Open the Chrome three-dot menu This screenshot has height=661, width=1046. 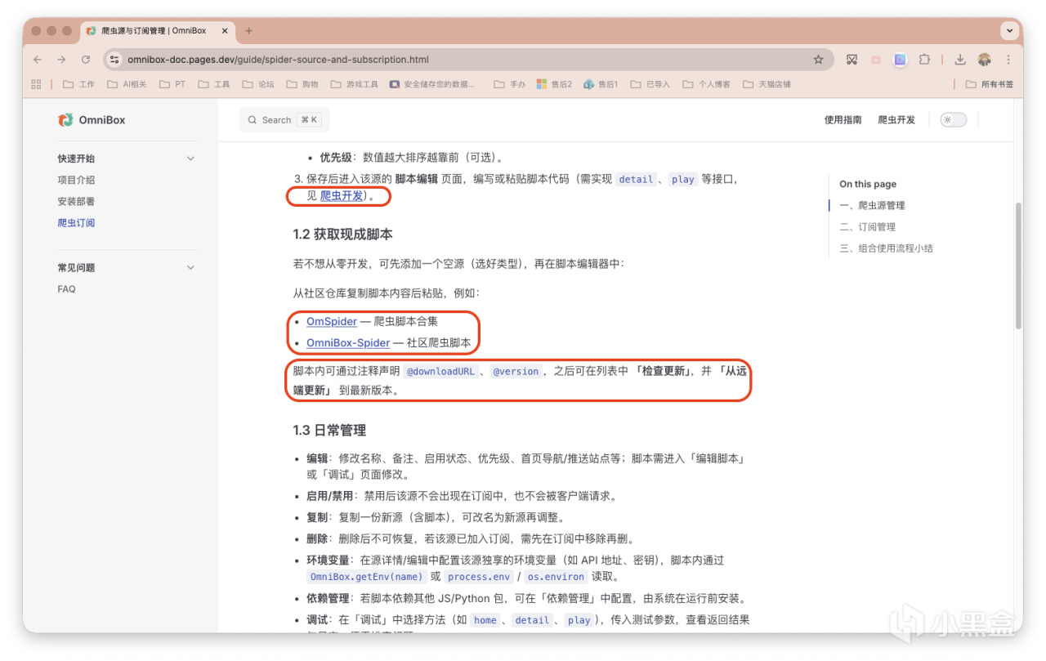[x=1008, y=60]
